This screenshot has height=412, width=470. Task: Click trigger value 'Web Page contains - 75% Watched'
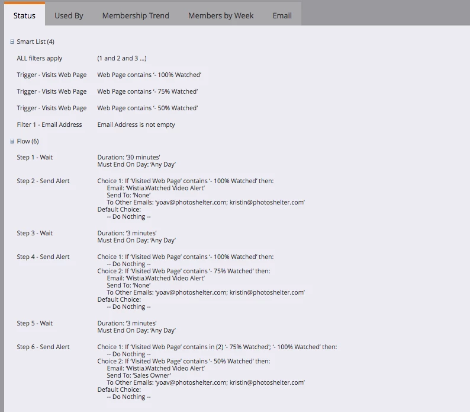click(x=147, y=91)
